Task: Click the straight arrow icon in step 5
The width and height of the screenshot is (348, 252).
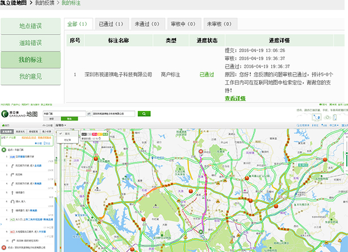Action: point(12,193)
